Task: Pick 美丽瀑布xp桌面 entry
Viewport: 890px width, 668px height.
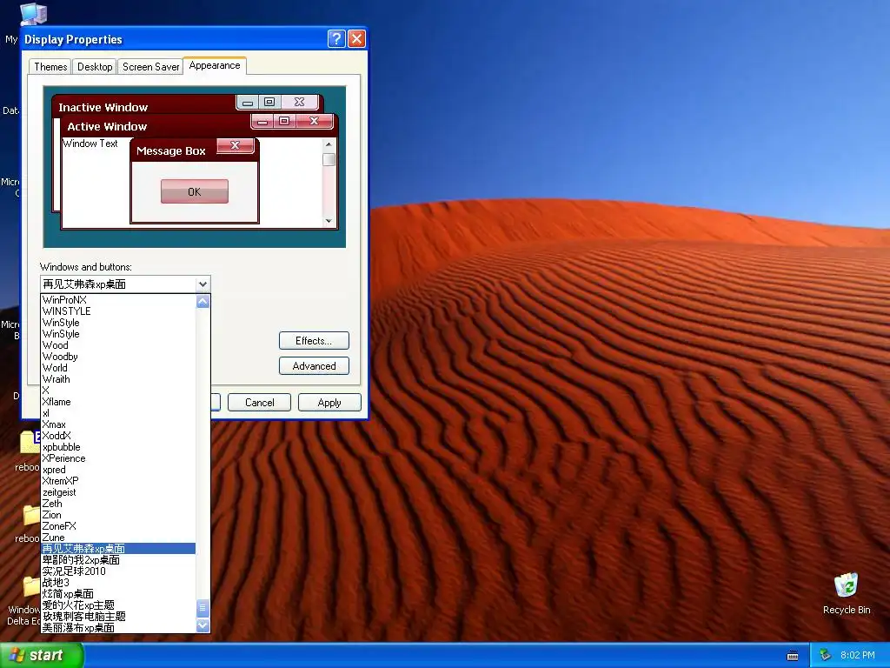Action: 118,628
